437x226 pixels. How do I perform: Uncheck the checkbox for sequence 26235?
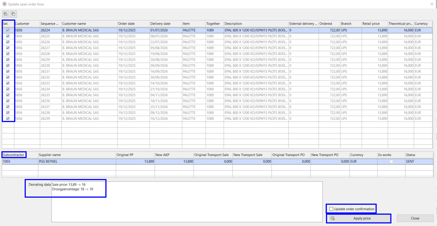(8, 95)
